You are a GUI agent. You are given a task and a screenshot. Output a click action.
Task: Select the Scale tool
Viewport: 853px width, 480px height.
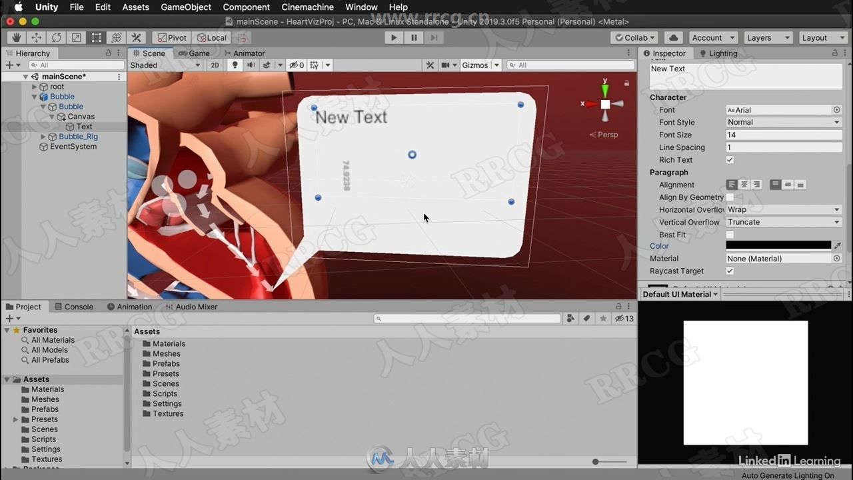tap(76, 38)
